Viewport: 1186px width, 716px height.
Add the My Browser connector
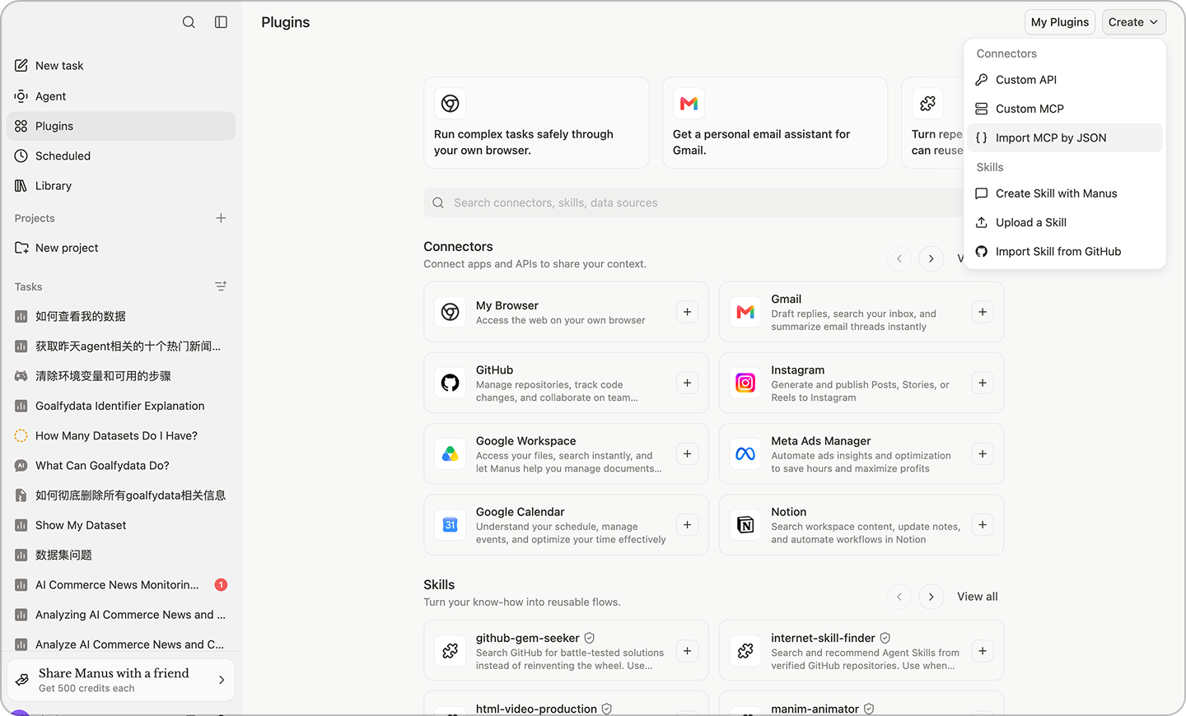(687, 312)
